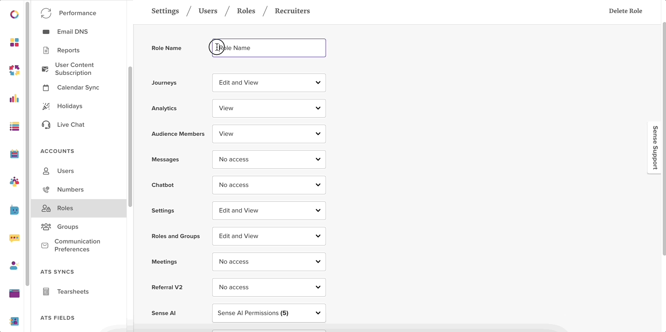This screenshot has height=332, width=666.
Task: Click the Performance refresh icon
Action: coord(46,13)
